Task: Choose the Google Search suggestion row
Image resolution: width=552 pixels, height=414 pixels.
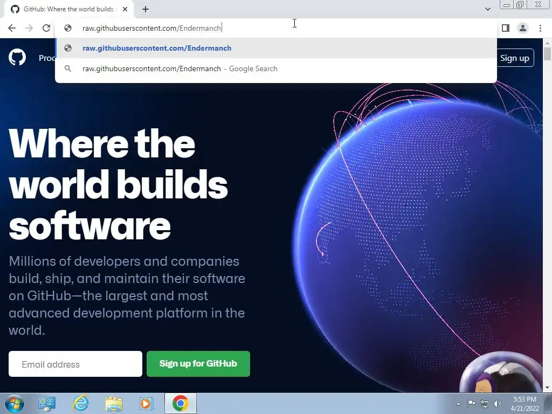Action: coord(276,68)
